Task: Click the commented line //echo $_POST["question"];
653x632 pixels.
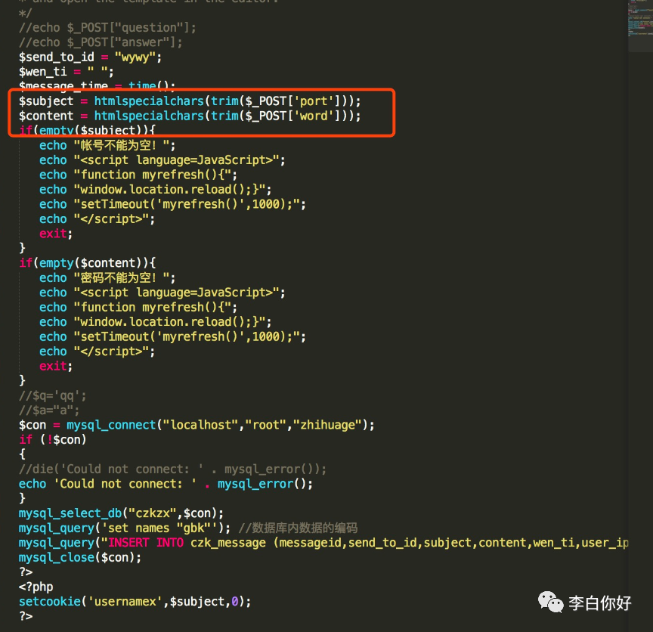Action: coord(107,28)
